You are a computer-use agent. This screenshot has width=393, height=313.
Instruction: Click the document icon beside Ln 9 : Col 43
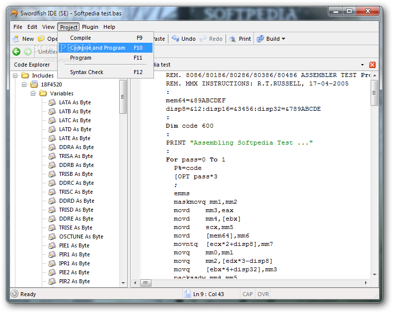click(187, 294)
